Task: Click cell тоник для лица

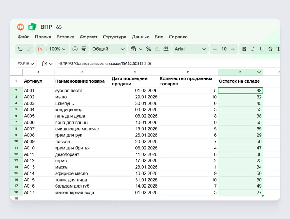Action: (x=82, y=180)
